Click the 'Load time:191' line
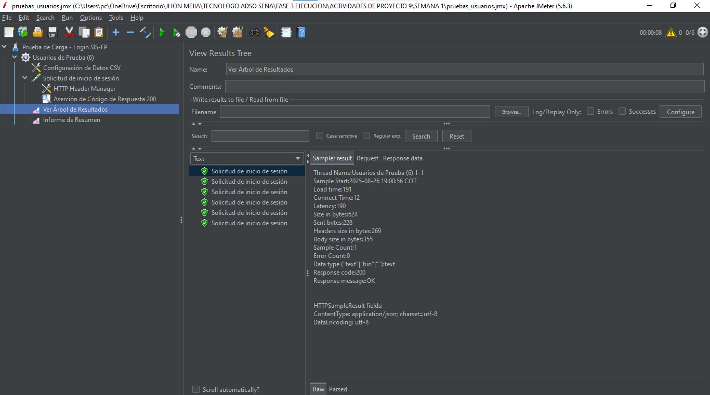Image resolution: width=710 pixels, height=395 pixels. pos(333,189)
